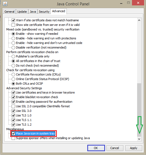Select Disable verification (not recommended) radio
Image resolution: width=146 pixels, height=155 pixels.
(x=13, y=47)
